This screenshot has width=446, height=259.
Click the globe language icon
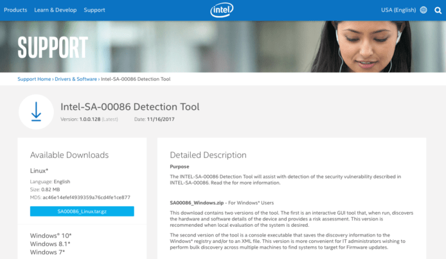click(423, 10)
